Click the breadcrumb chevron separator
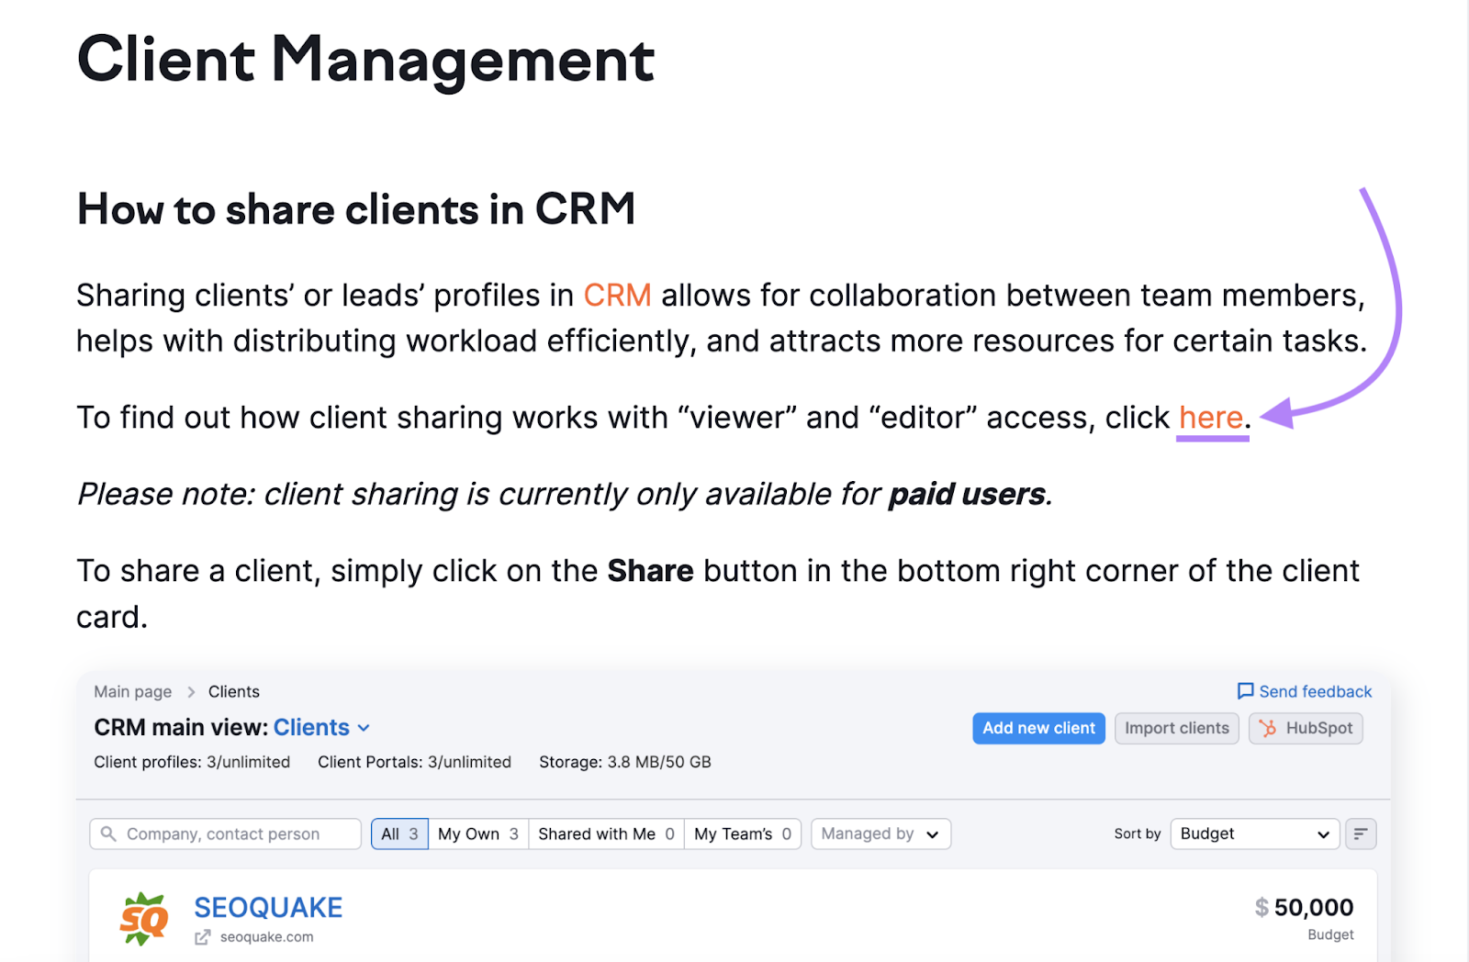Image resolution: width=1469 pixels, height=962 pixels. point(191,692)
